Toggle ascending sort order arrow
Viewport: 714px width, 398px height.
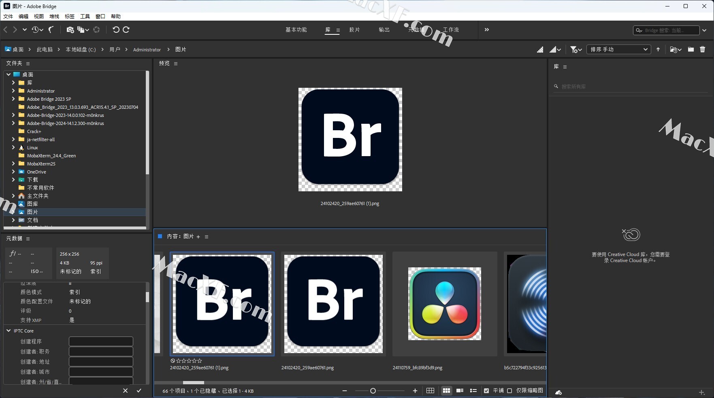[658, 49]
